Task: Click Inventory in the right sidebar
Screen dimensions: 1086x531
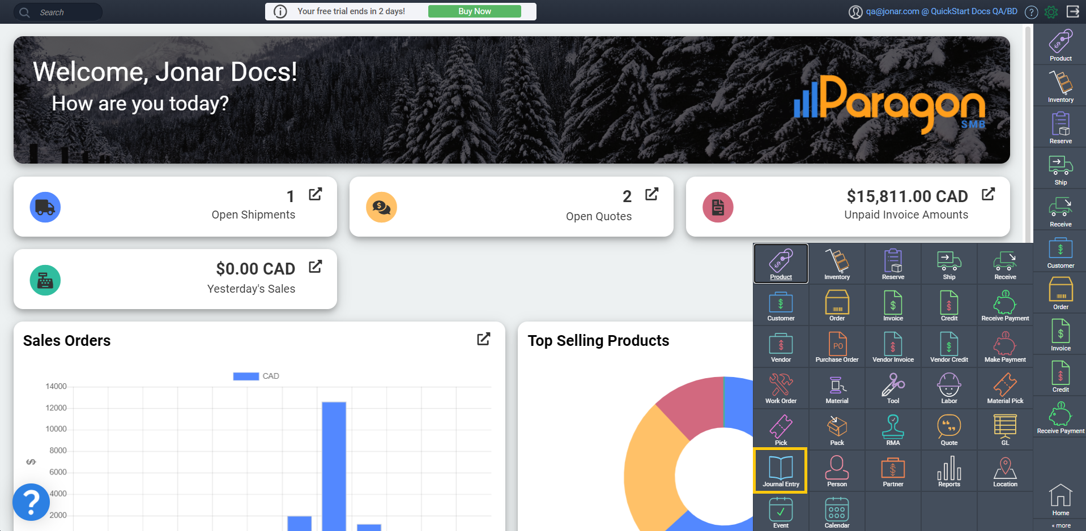Action: tap(1061, 86)
